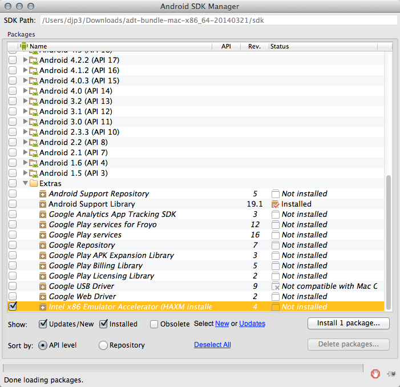The width and height of the screenshot is (400, 387).
Task: Click the Android Support Library package icon
Action: (43, 204)
